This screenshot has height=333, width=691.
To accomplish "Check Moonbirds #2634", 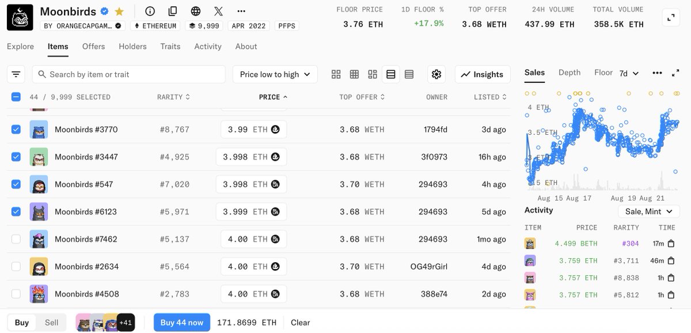I will point(16,267).
